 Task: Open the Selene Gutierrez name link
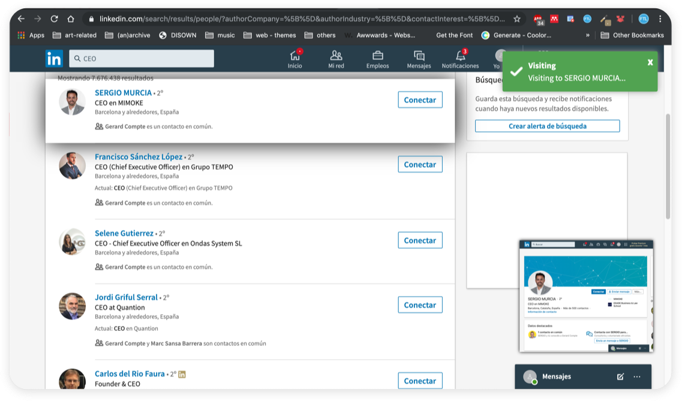124,233
